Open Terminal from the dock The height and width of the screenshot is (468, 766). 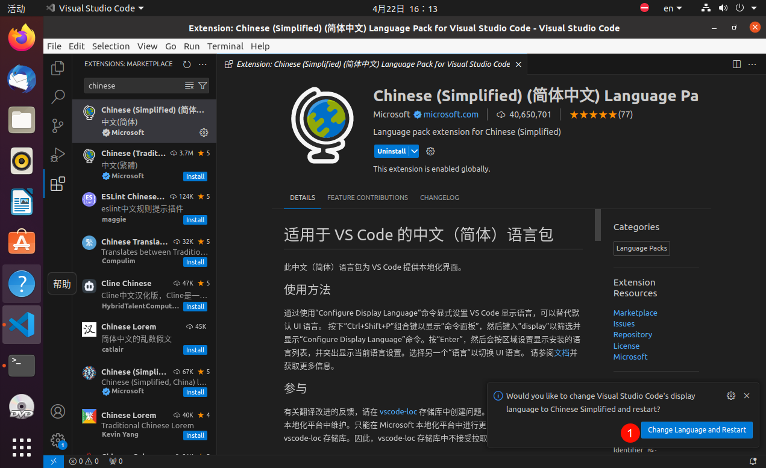(22, 365)
